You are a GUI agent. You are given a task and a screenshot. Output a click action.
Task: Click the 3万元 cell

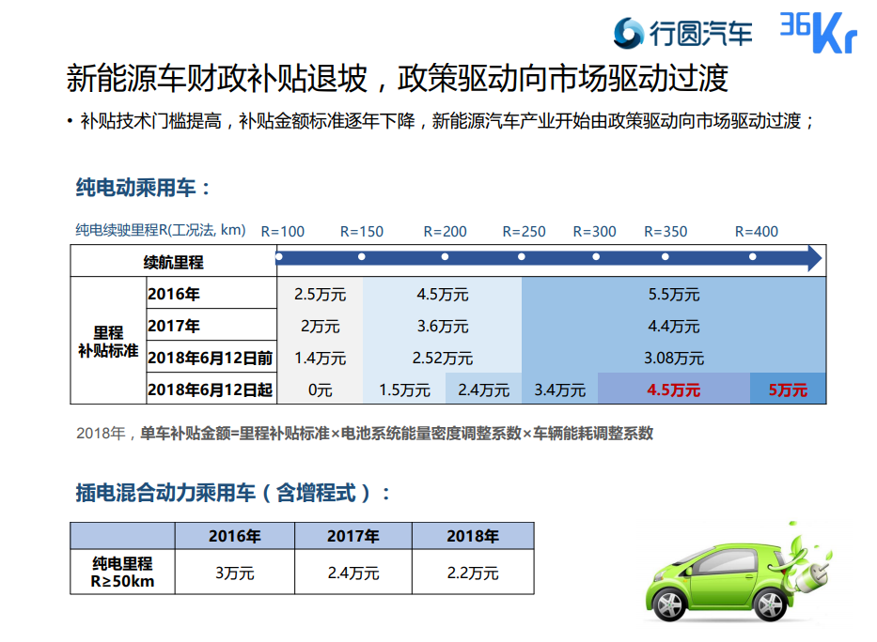pos(235,573)
